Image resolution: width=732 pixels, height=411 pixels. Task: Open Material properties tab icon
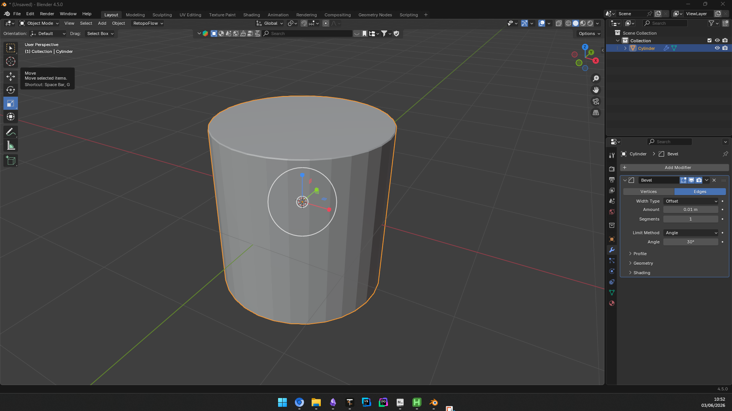click(x=612, y=303)
